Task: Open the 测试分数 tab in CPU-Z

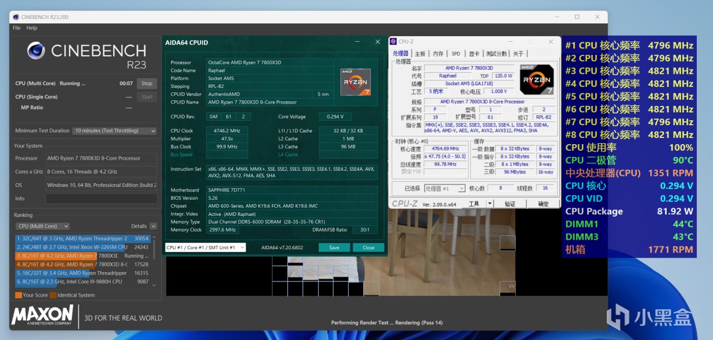Action: click(496, 54)
